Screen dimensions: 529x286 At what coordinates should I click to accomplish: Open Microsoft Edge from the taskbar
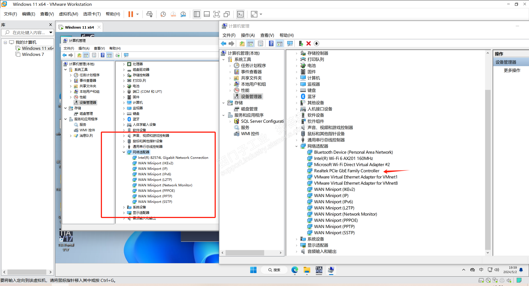(295, 270)
